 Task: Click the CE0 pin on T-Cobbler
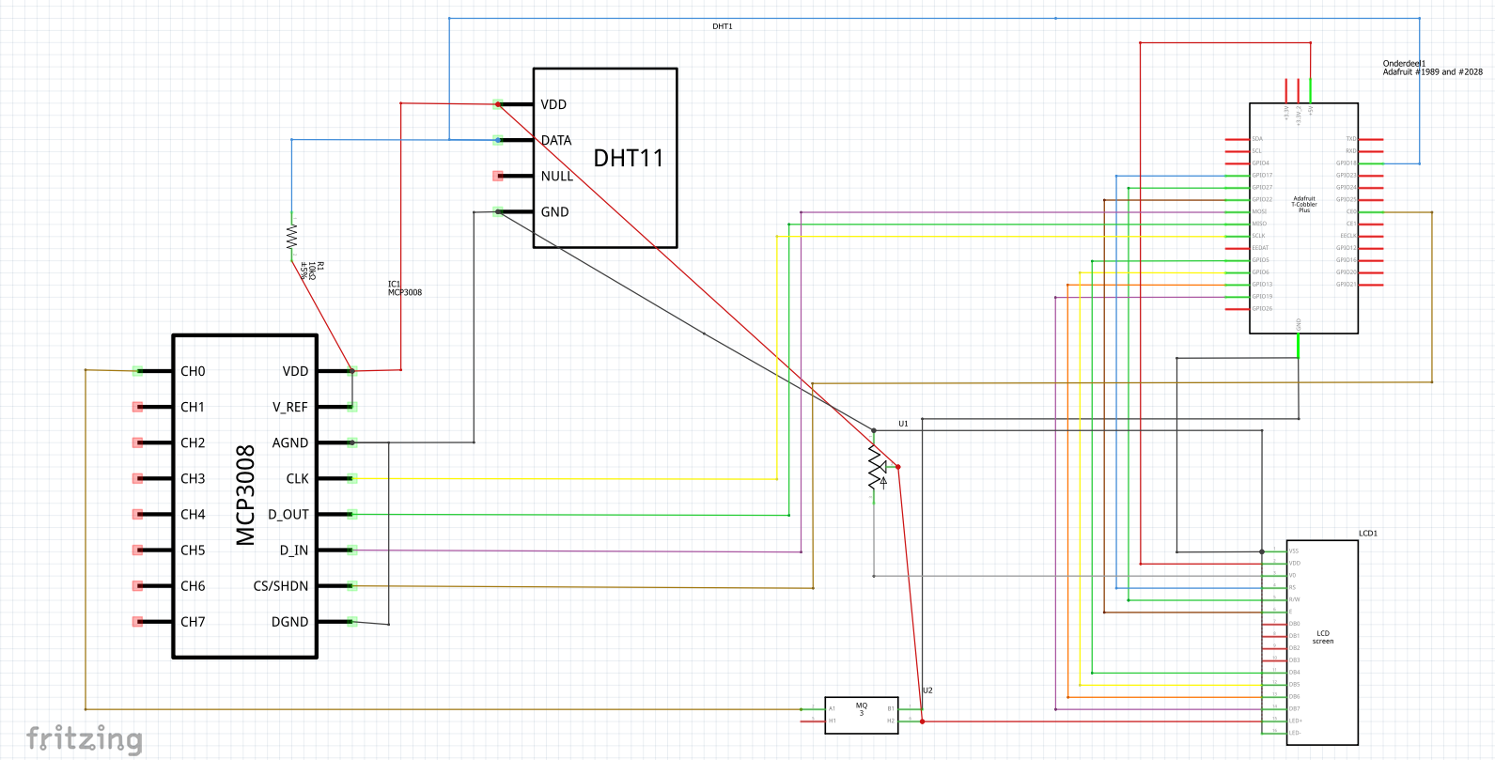[x=1351, y=212]
